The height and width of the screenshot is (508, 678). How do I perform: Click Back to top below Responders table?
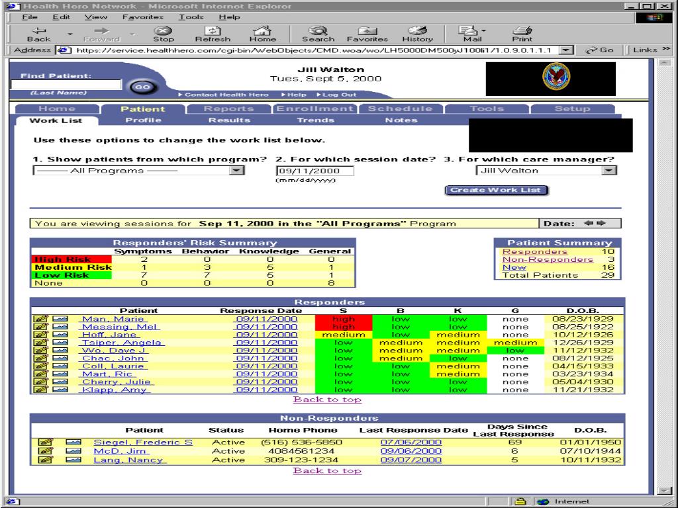(x=327, y=400)
